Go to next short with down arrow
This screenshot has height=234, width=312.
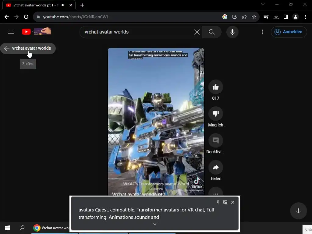tap(298, 211)
